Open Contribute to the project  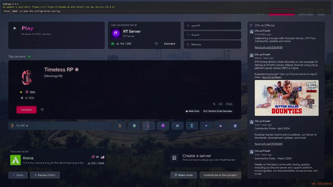[220, 175]
